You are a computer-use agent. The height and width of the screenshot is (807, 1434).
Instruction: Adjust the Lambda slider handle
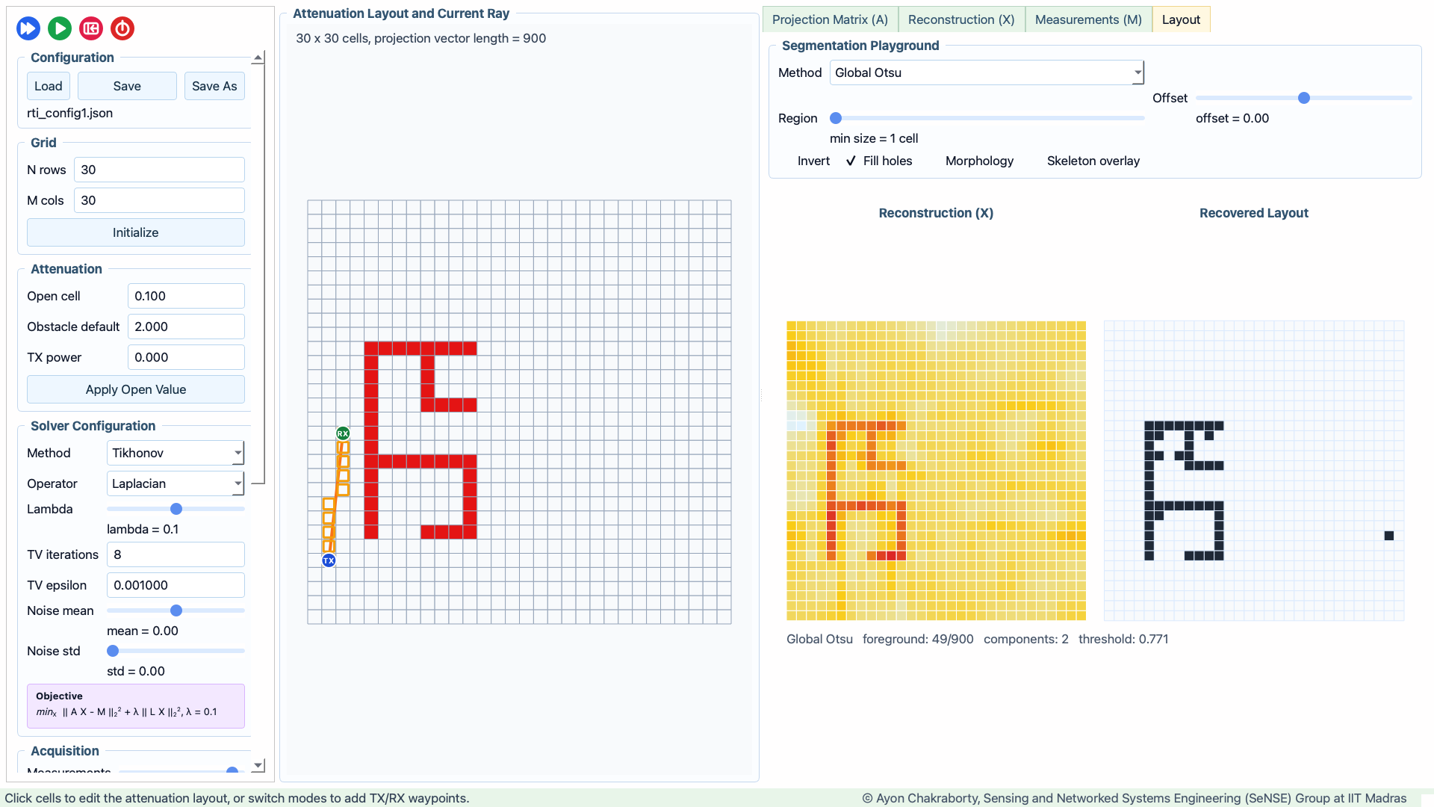click(176, 509)
